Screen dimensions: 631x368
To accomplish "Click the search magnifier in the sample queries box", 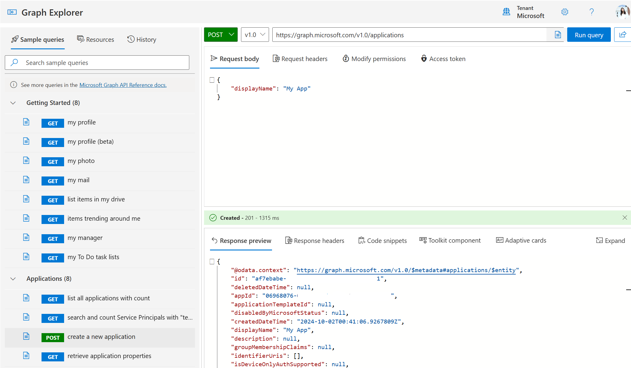I will [x=14, y=62].
